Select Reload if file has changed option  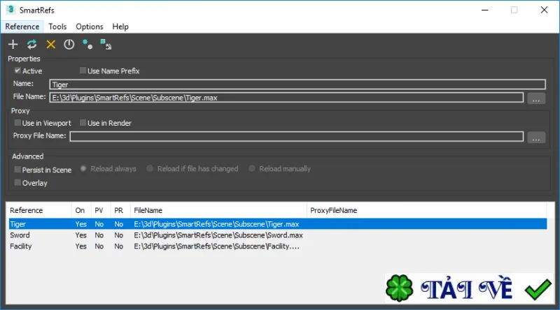[x=150, y=168]
